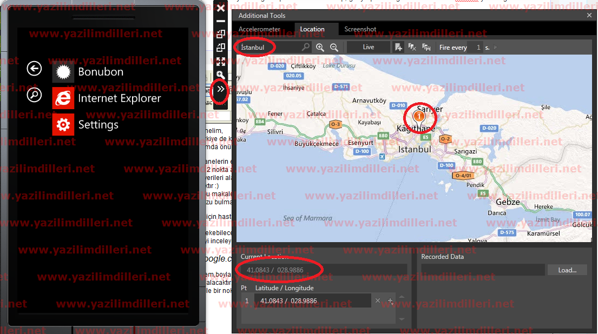Click the Recorded Data file path field

[483, 270]
